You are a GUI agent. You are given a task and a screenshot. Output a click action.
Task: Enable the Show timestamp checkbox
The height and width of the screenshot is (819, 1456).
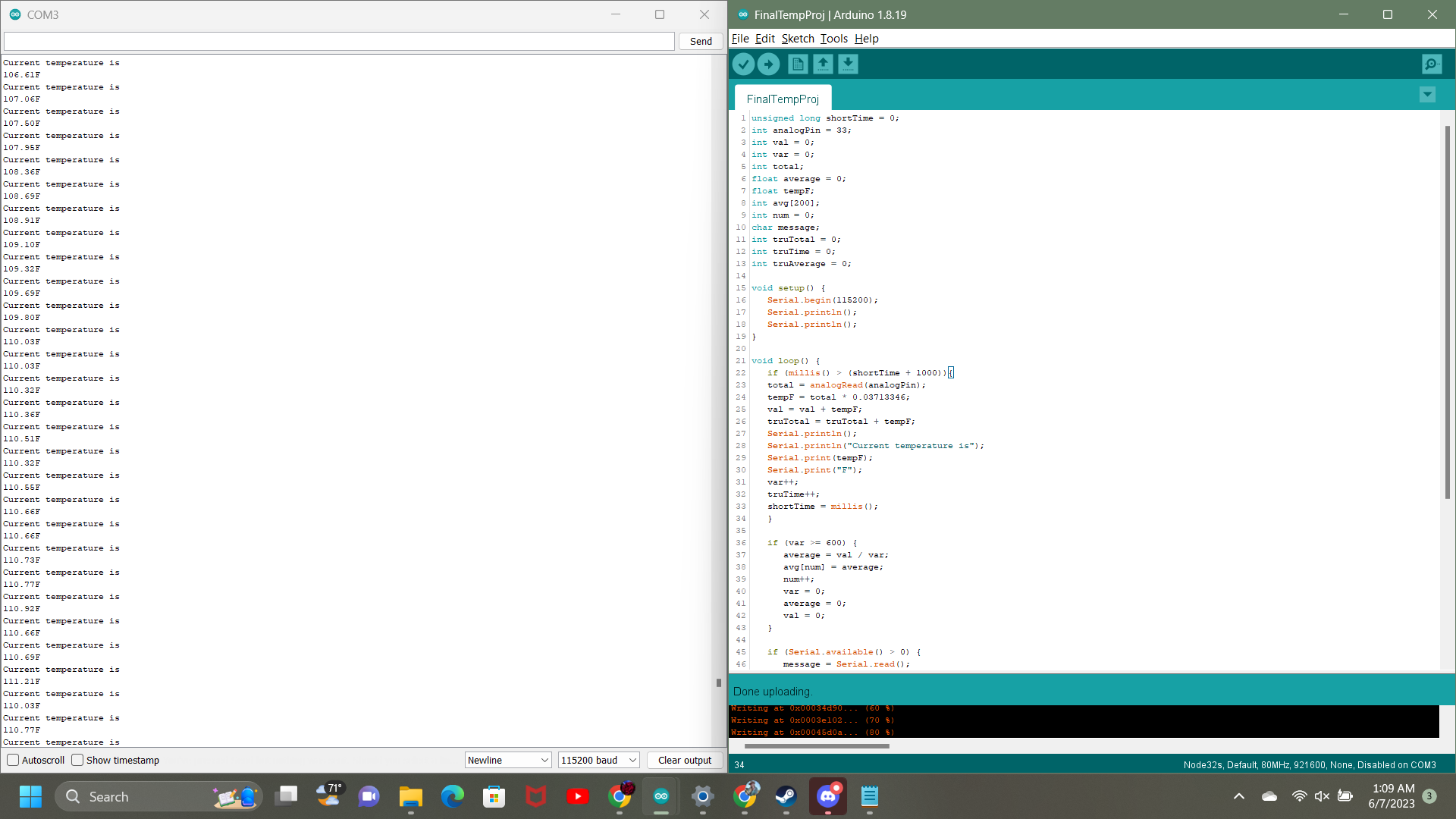pos(77,760)
